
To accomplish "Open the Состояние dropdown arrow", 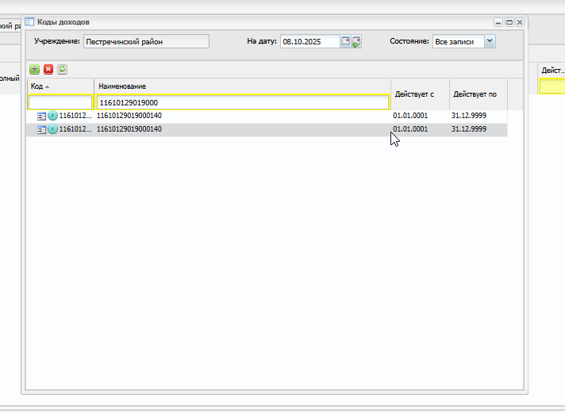I will point(490,41).
